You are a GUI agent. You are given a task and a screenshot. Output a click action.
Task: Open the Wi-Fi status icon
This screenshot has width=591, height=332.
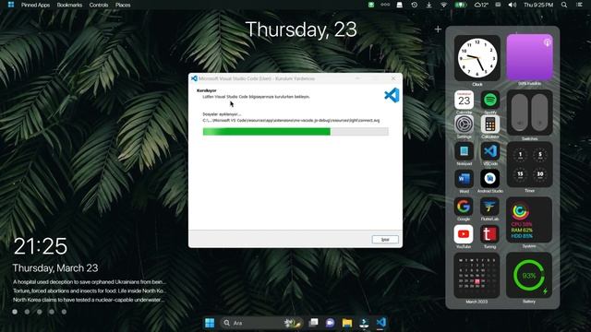[x=443, y=5]
